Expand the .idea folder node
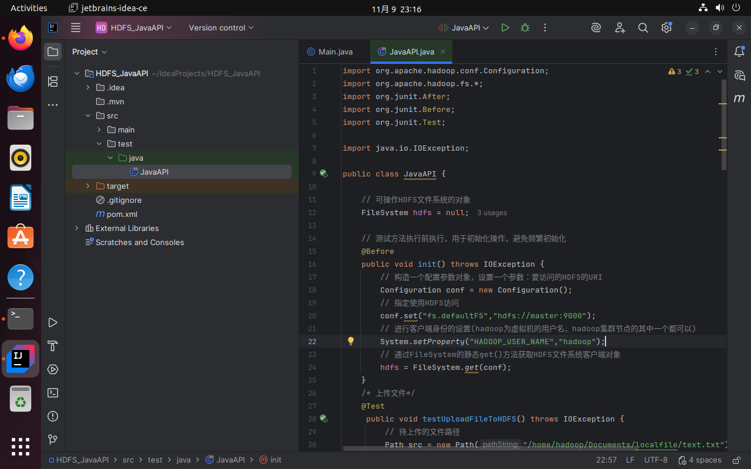The image size is (751, 469). pyautogui.click(x=87, y=87)
